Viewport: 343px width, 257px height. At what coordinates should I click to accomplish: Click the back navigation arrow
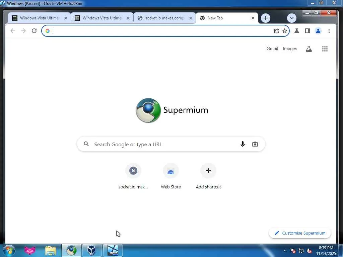click(x=13, y=31)
